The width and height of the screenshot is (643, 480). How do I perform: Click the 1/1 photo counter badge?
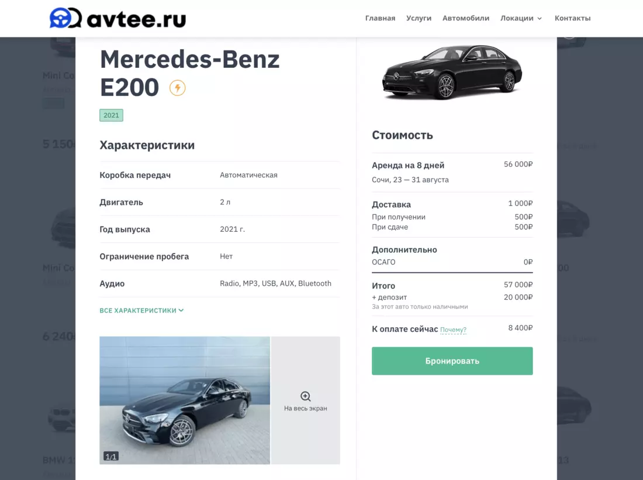click(111, 457)
